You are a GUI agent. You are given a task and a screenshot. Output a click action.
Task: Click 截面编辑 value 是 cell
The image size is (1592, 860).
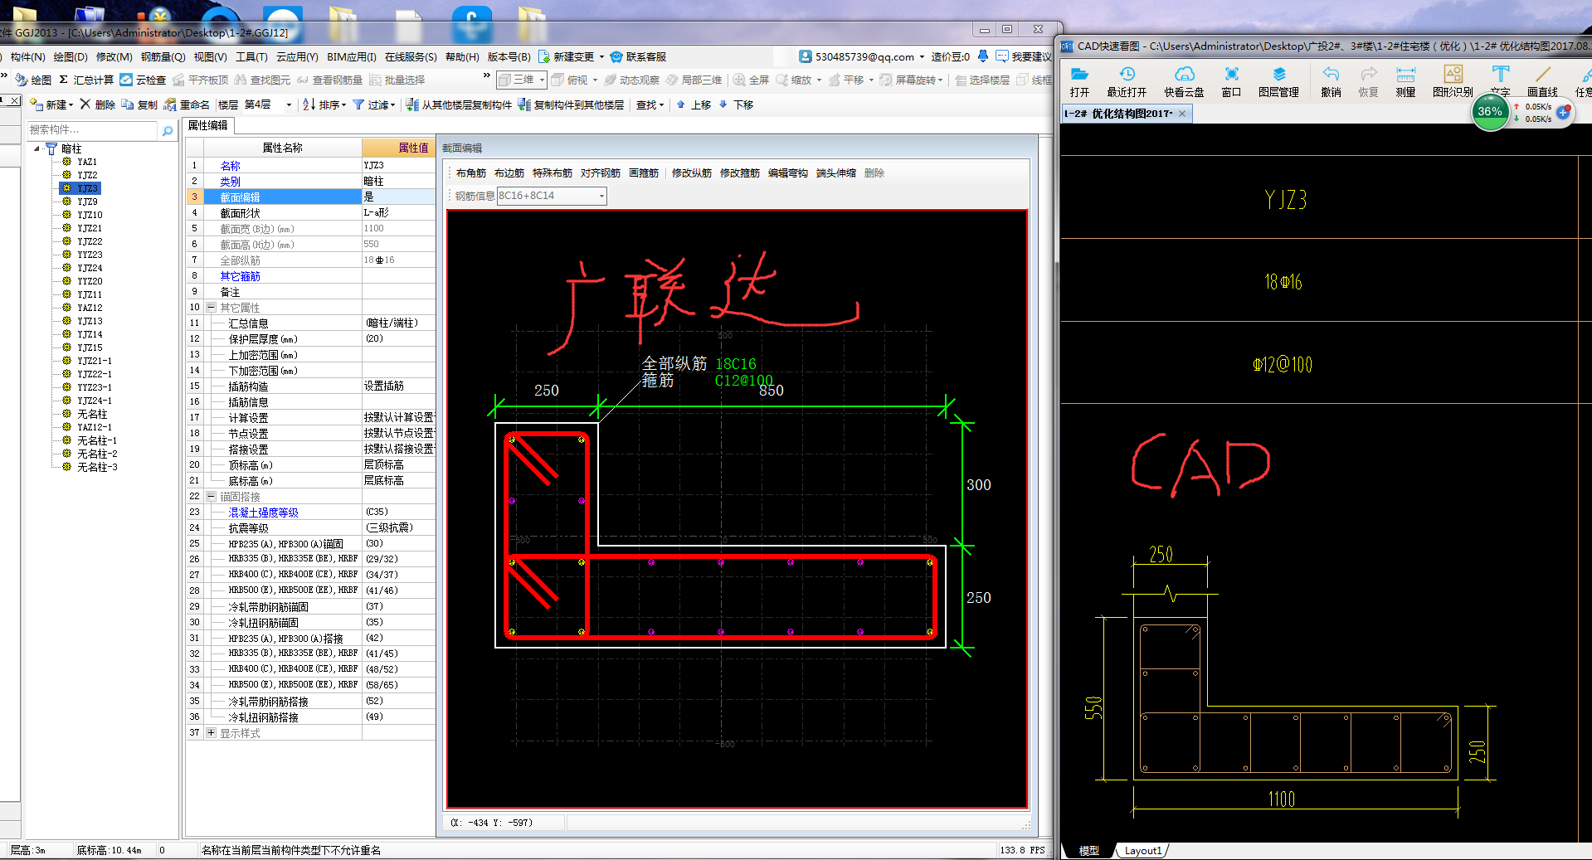click(x=398, y=197)
